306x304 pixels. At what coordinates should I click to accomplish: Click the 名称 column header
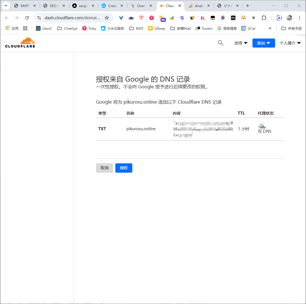(130, 113)
